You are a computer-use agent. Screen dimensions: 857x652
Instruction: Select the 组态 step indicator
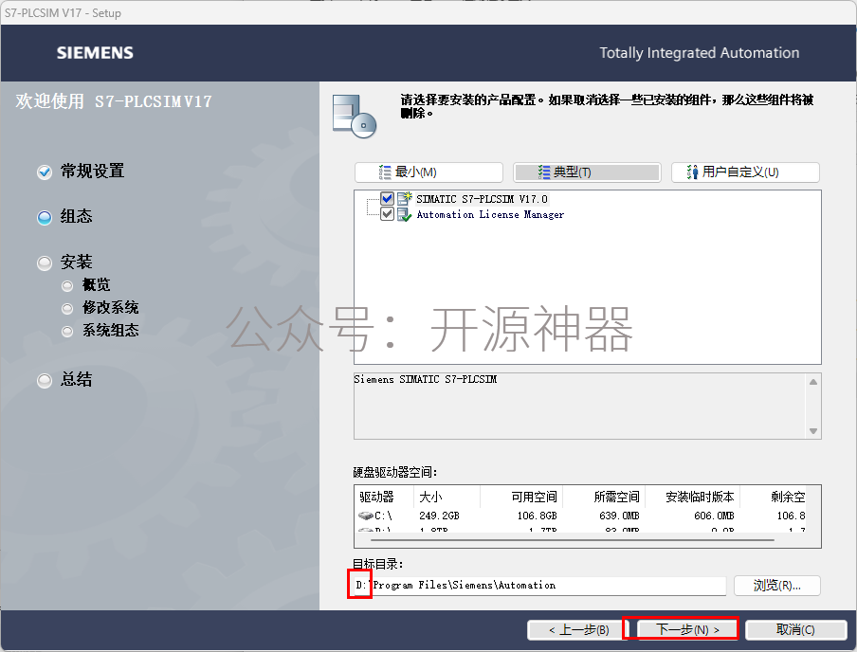click(45, 218)
